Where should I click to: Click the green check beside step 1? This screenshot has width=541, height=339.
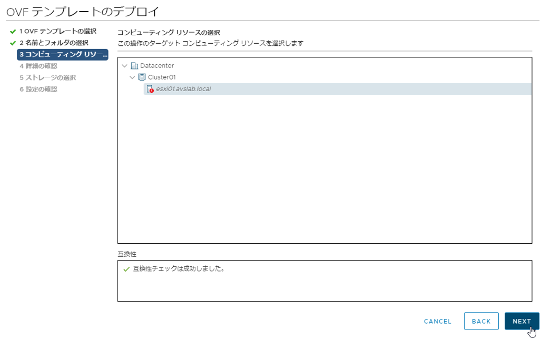click(13, 32)
